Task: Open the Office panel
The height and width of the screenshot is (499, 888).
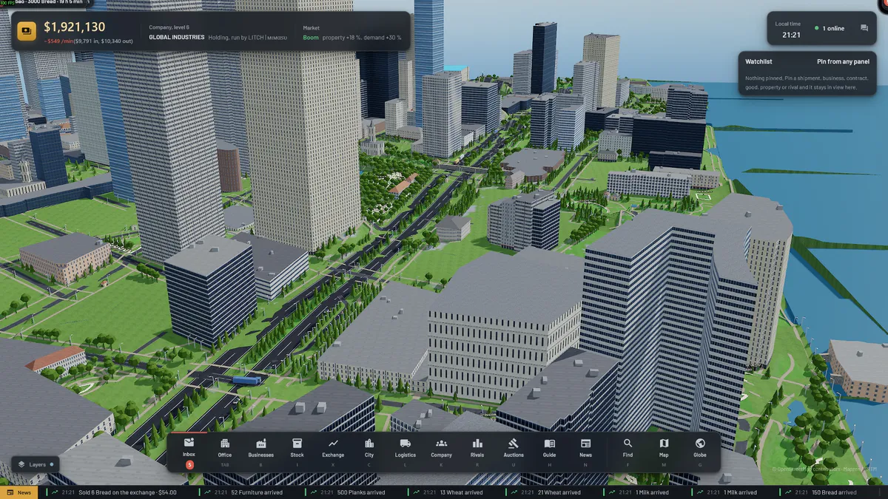Action: (225, 452)
